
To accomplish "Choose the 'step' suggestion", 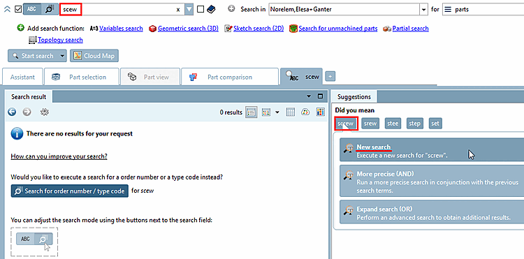I will (x=414, y=124).
